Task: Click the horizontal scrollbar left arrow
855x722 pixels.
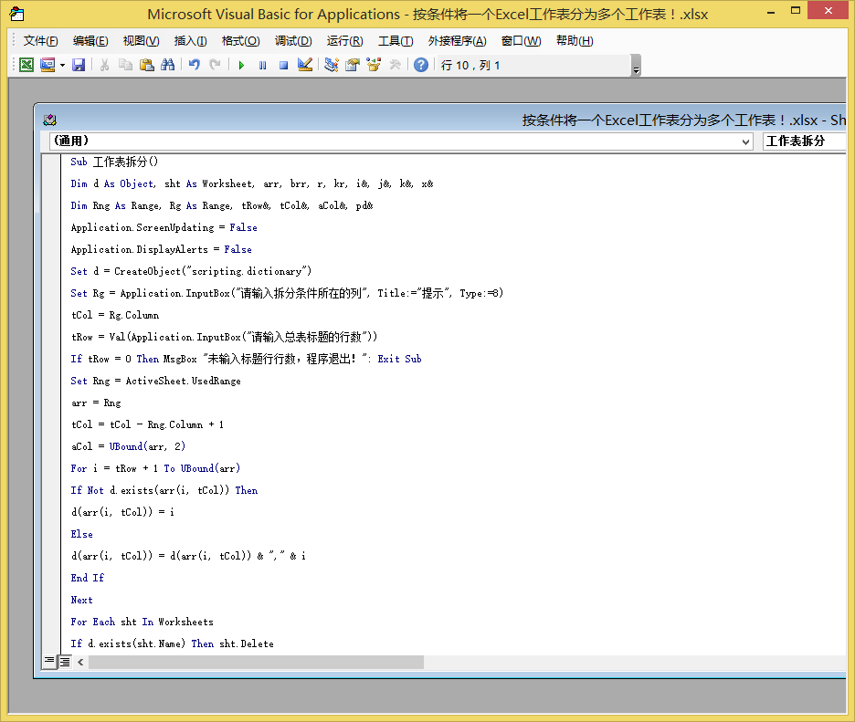Action: point(80,662)
